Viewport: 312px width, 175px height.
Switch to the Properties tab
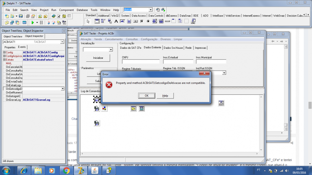(10, 47)
